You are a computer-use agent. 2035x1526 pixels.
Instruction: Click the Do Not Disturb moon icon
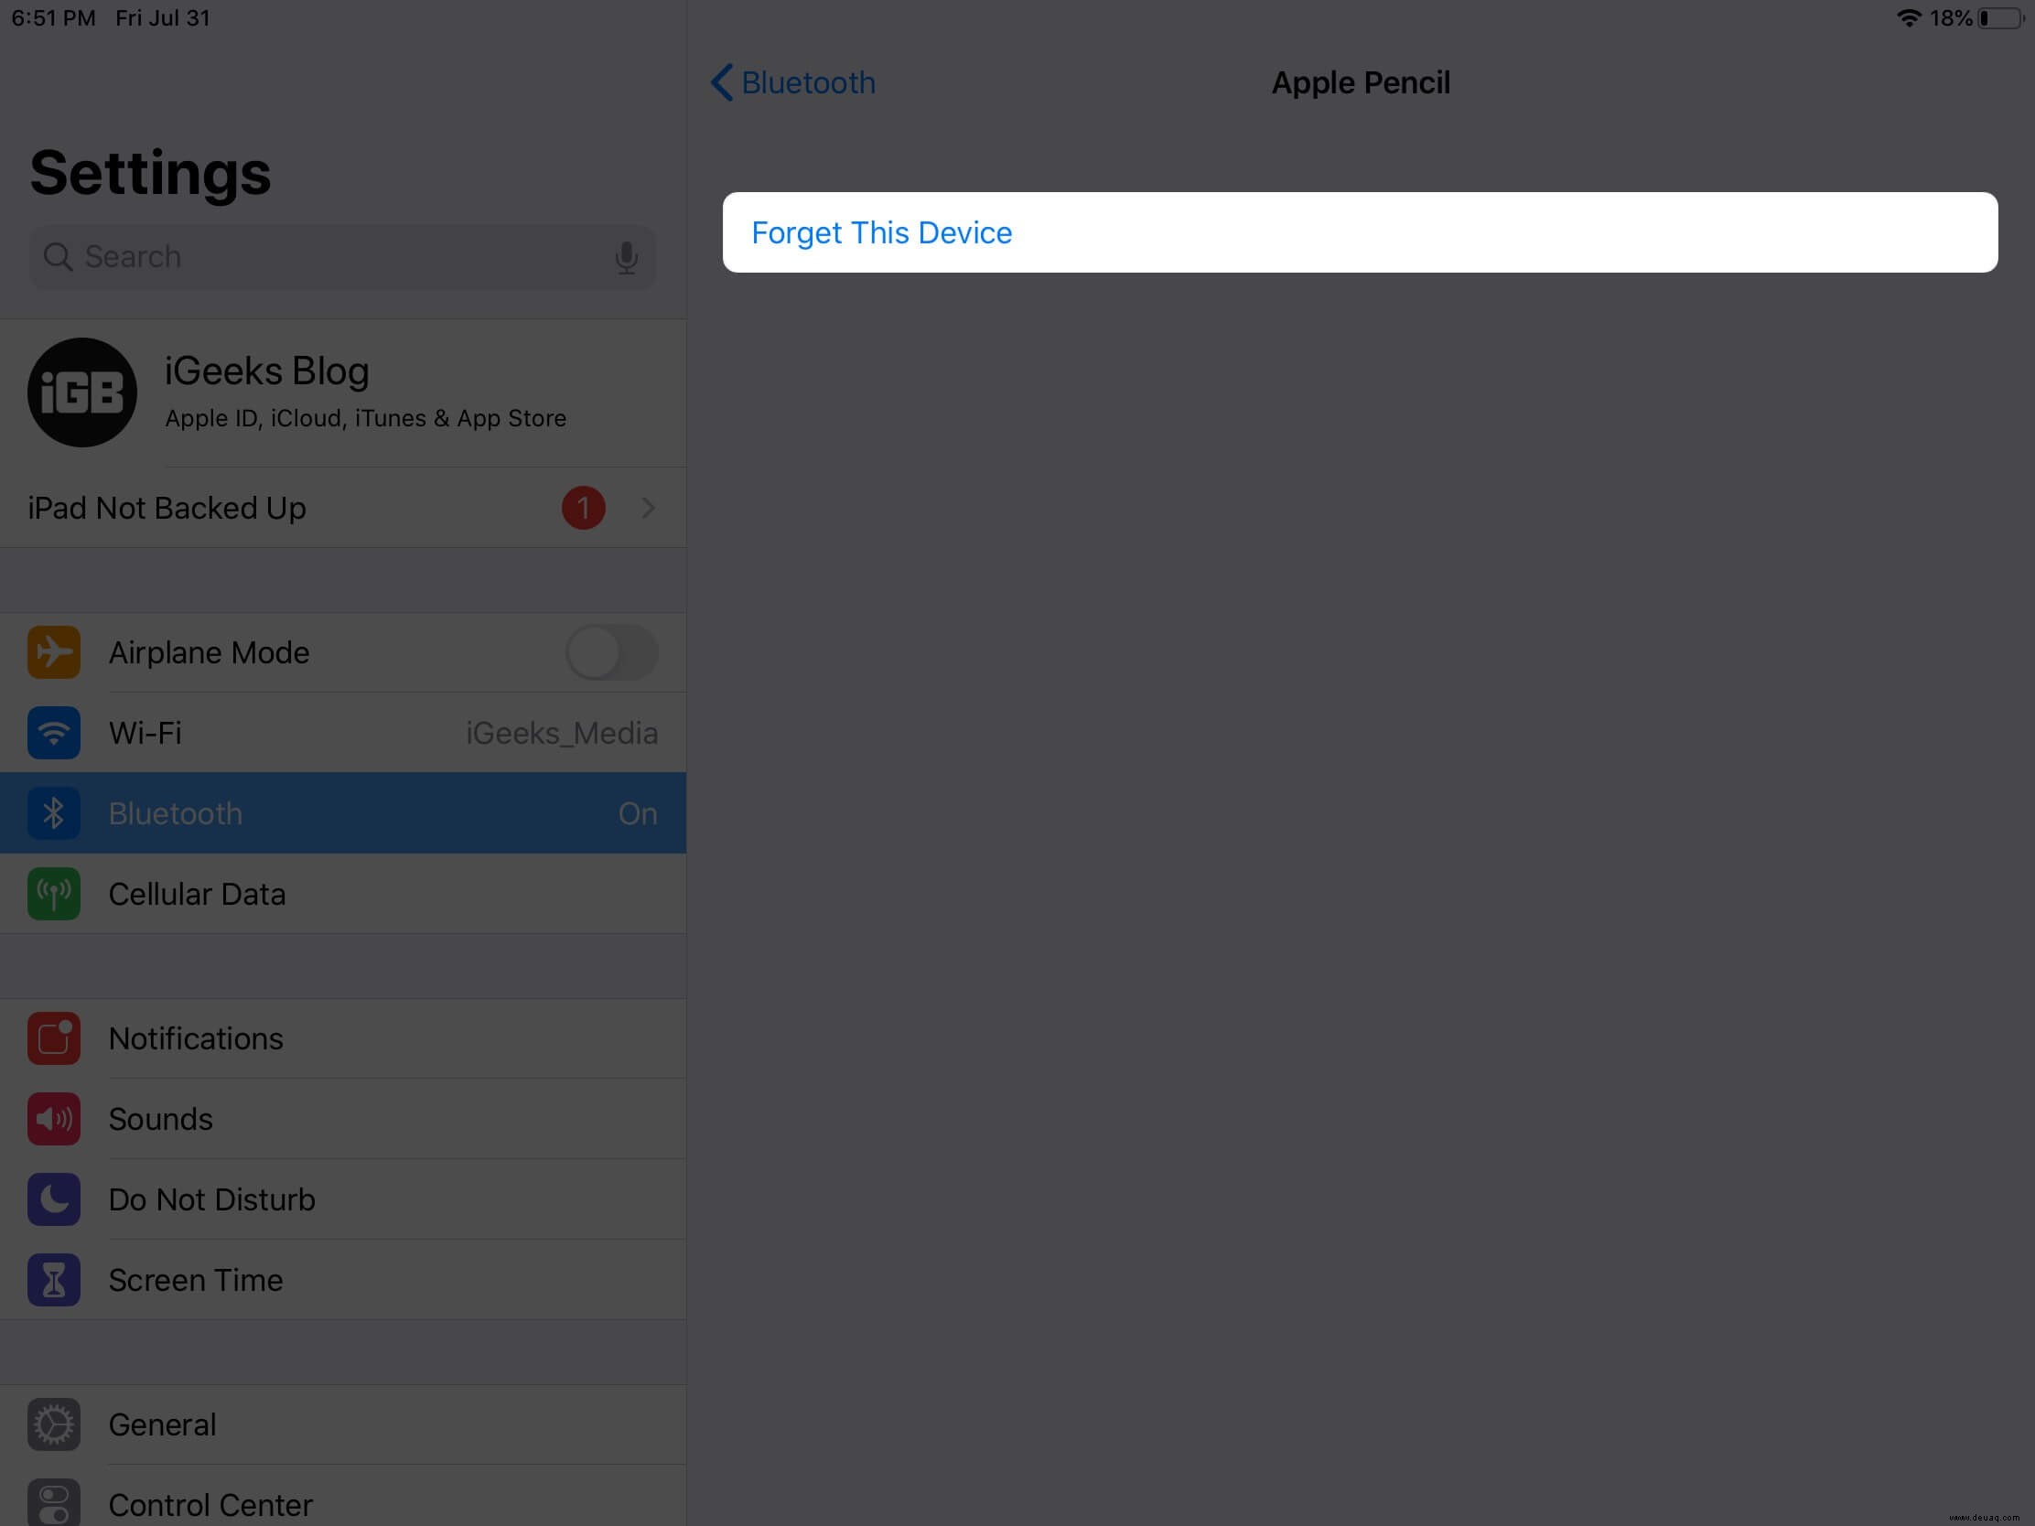54,1199
